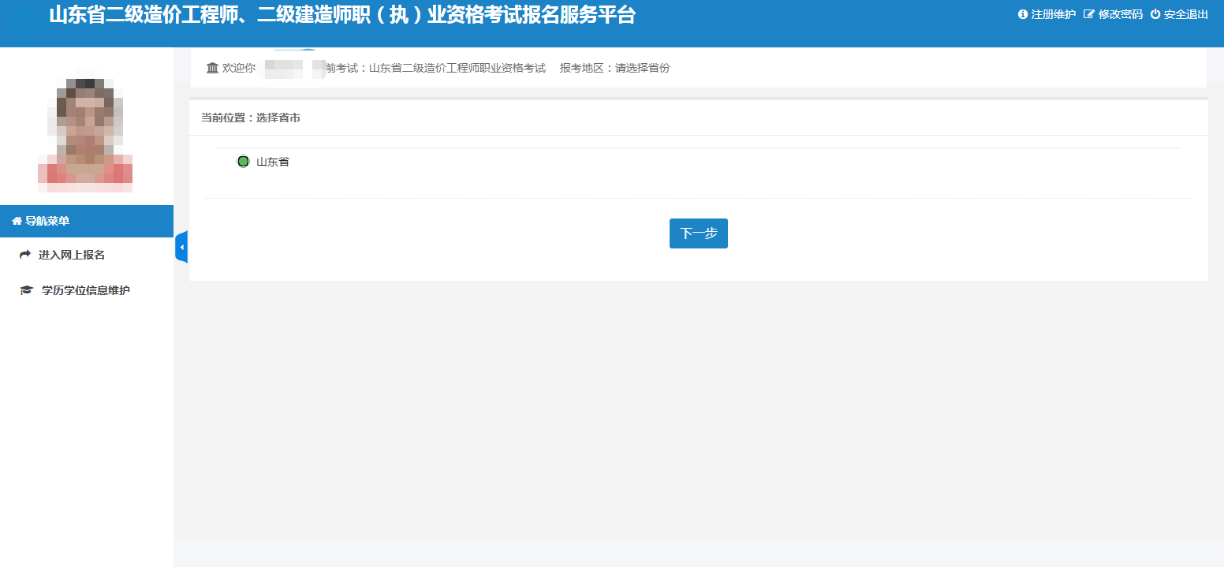Select the 山东省 radio button
The width and height of the screenshot is (1224, 575).
point(243,162)
